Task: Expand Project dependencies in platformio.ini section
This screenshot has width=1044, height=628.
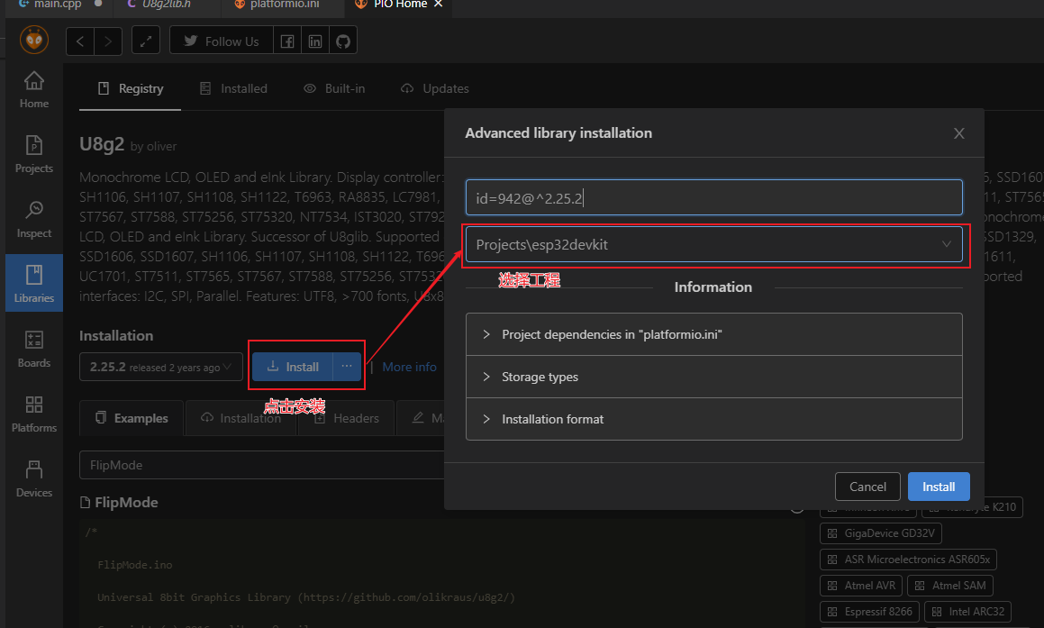Action: [713, 334]
